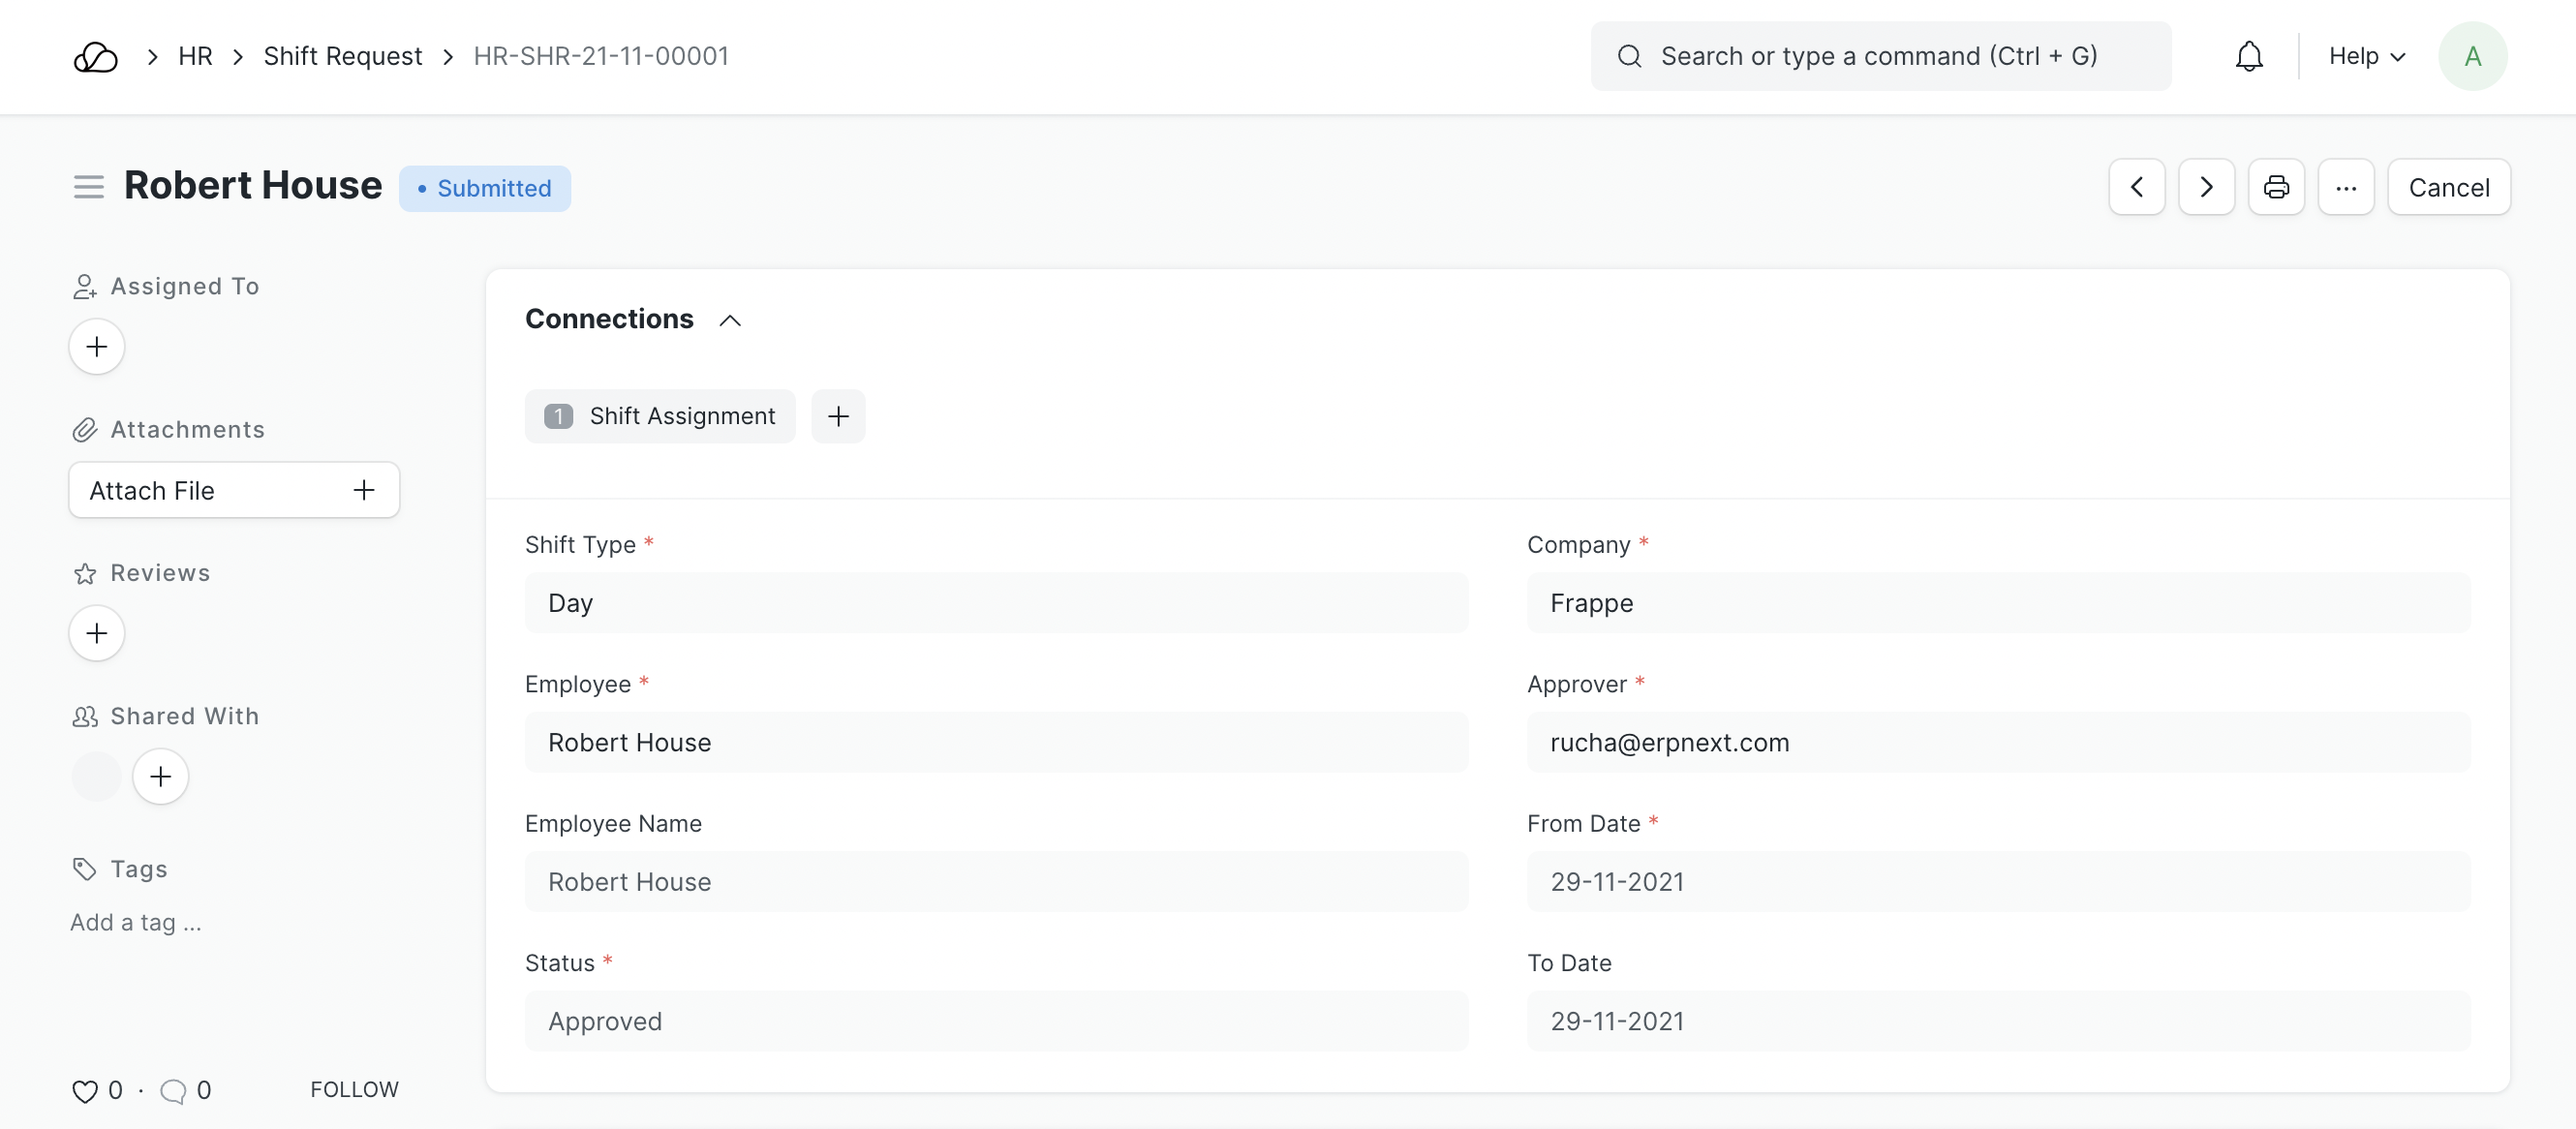Toggle the sidebar hamburger menu
Image resolution: width=2576 pixels, height=1129 pixels.
pyautogui.click(x=88, y=187)
